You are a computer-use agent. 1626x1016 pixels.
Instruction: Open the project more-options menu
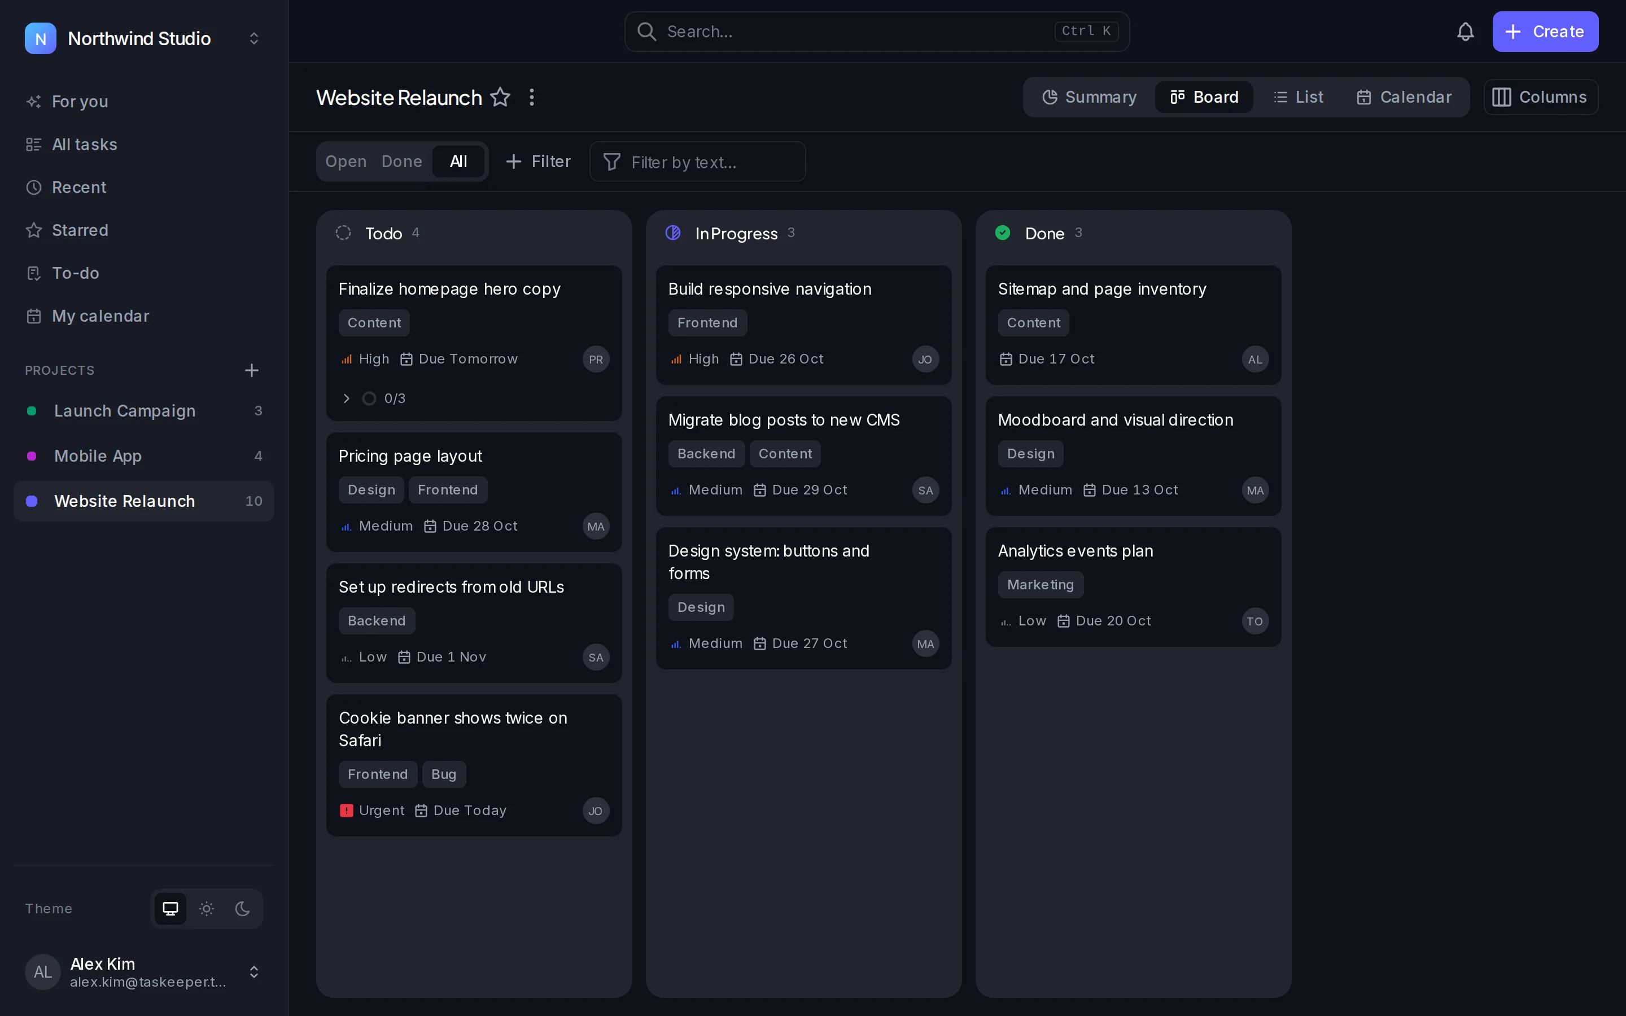click(x=531, y=98)
